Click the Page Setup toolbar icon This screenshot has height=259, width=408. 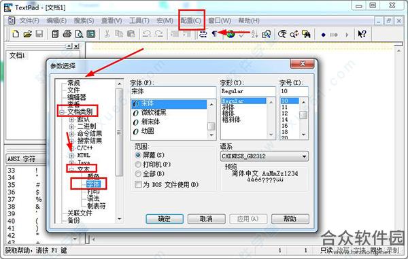91,34
